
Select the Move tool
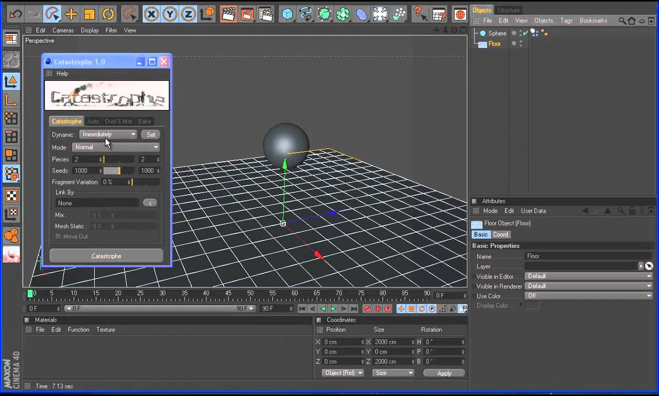click(71, 14)
